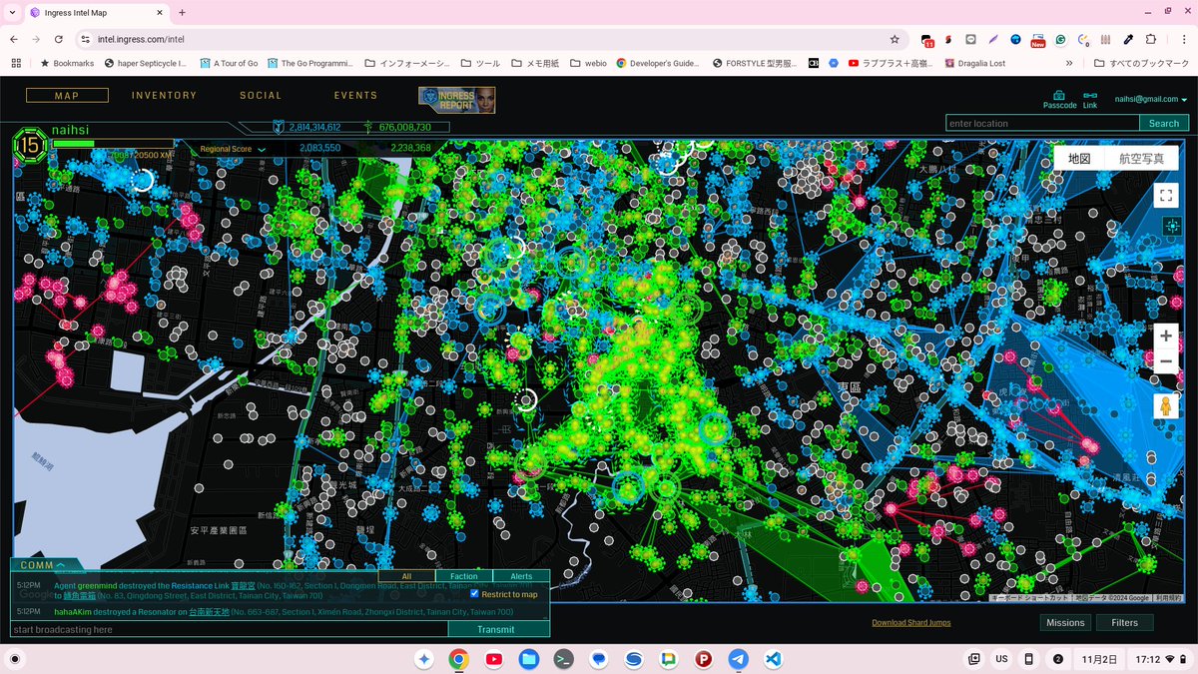Open a new browser tab
The width and height of the screenshot is (1198, 674).
pos(182,12)
